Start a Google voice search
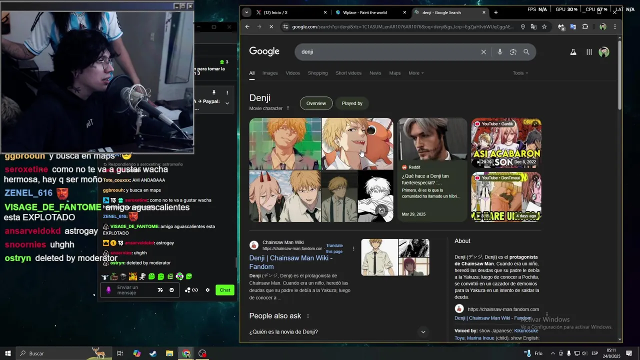640x360 pixels. coord(499,52)
